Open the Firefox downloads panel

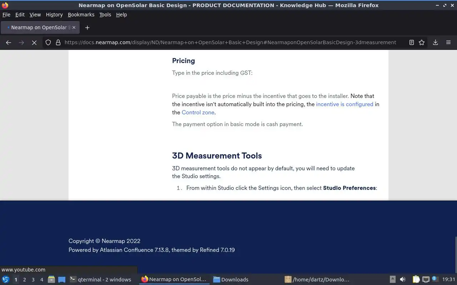coord(436,42)
